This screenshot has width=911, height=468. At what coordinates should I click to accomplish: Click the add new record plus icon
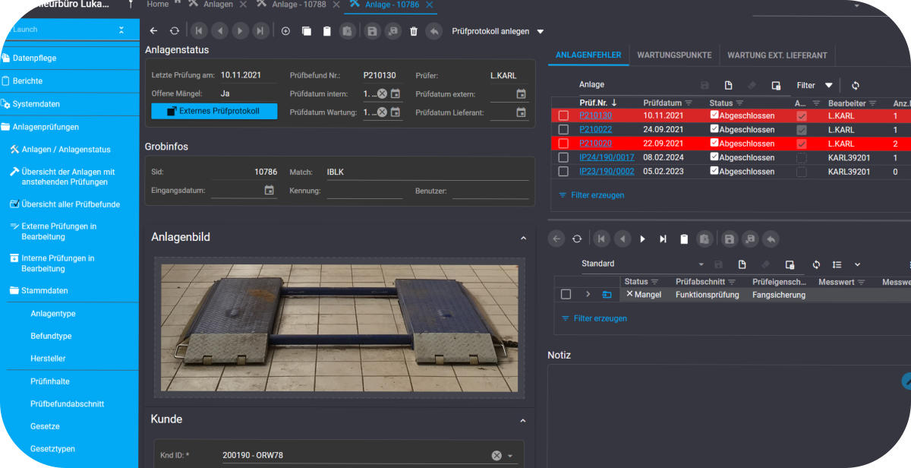[x=285, y=31]
